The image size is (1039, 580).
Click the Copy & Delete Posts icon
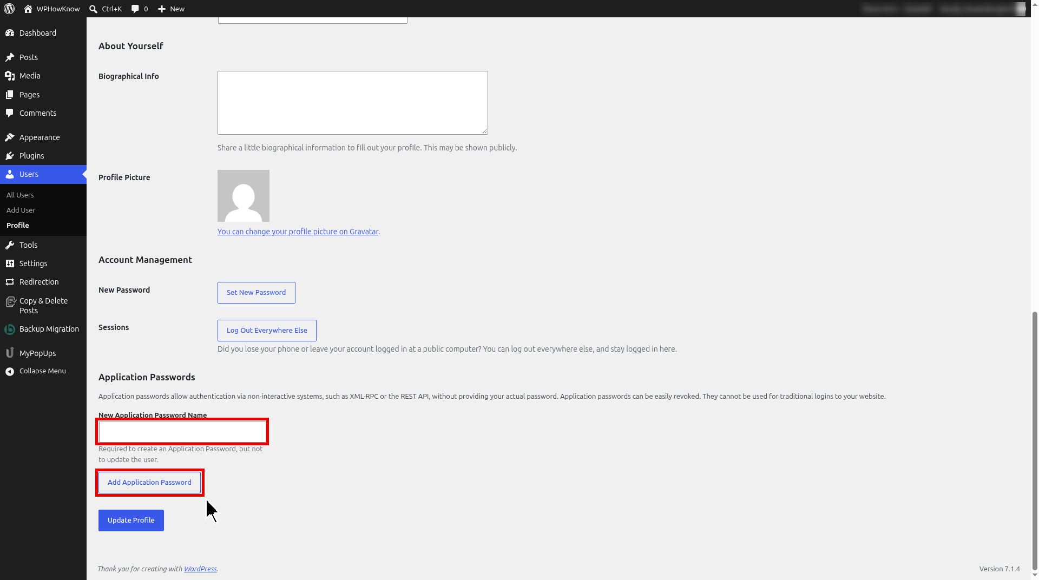click(x=10, y=301)
